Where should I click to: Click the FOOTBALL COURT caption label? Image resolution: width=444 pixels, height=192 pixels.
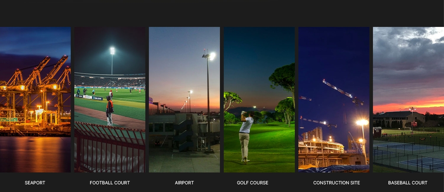pos(110,183)
